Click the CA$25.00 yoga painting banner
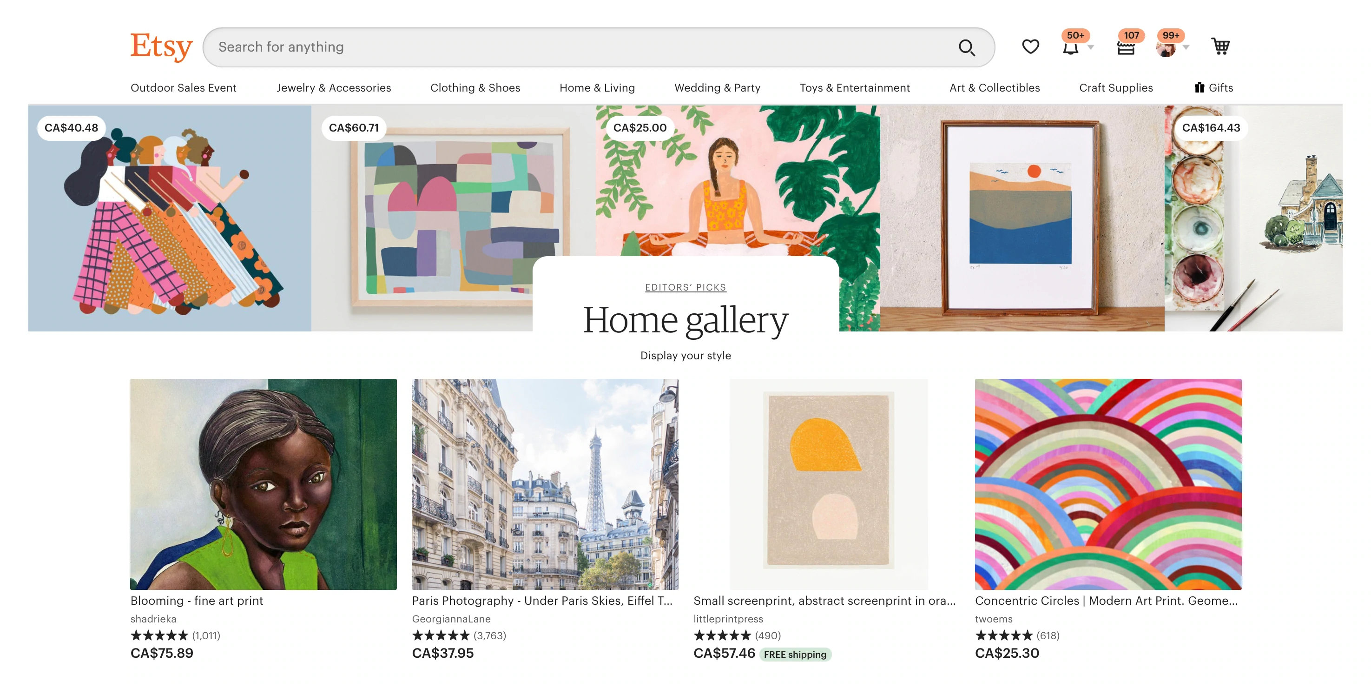Viewport: 1371px width, 688px height. (737, 181)
